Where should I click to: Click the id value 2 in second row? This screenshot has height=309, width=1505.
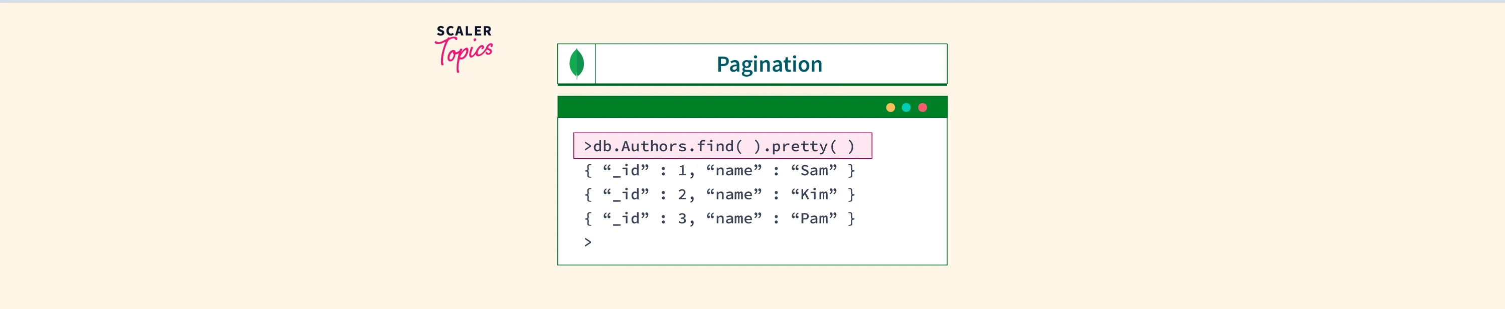coord(682,194)
